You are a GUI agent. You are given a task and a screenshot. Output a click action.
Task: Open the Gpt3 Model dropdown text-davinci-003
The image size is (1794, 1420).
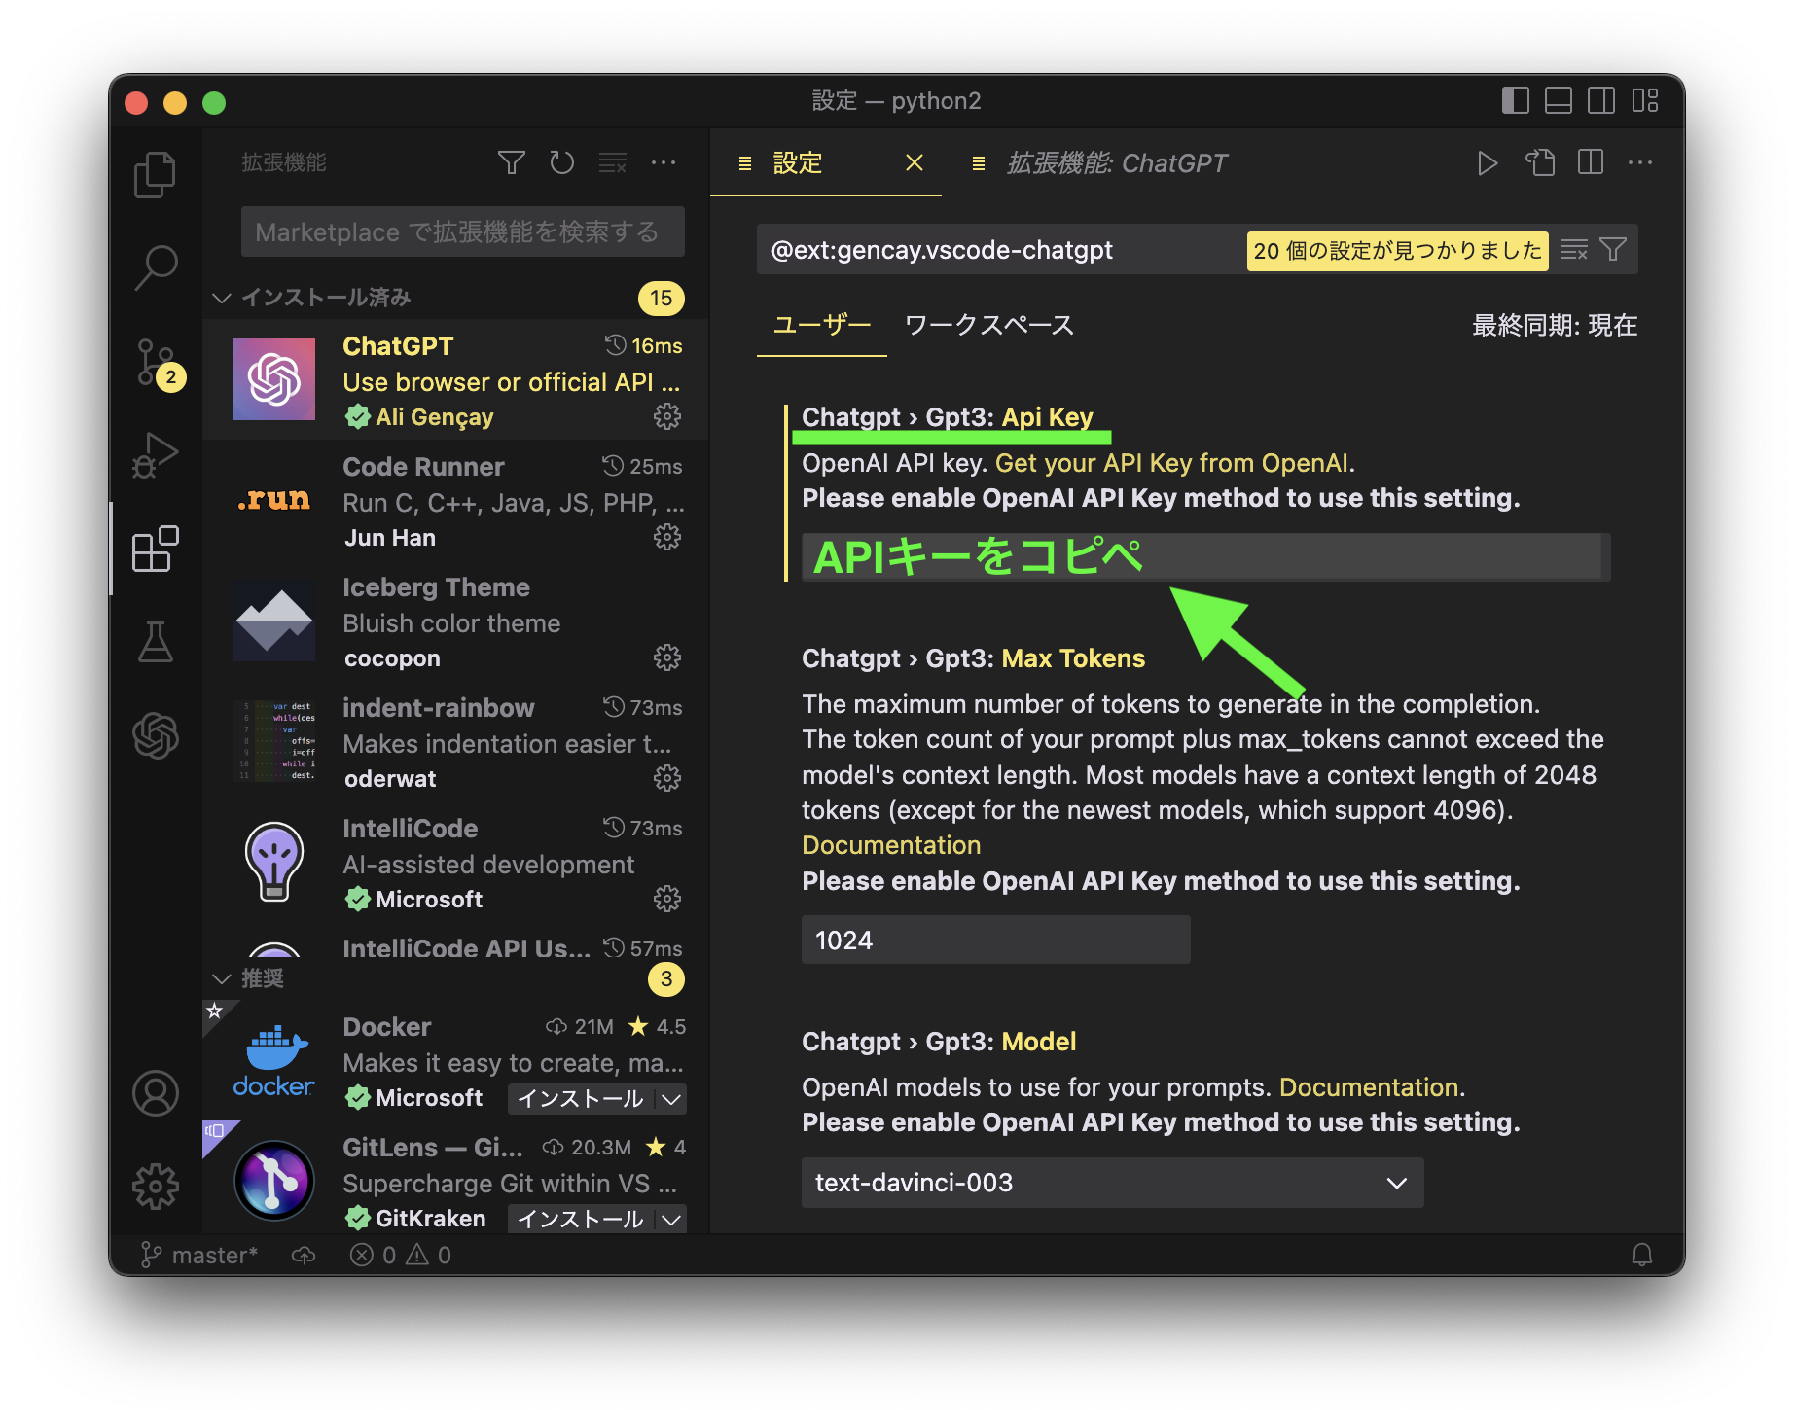(x=1112, y=1183)
